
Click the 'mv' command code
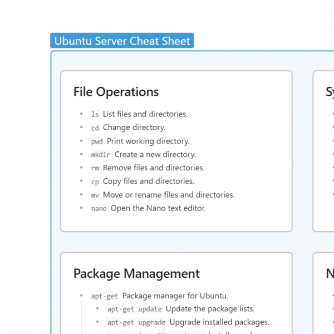point(95,195)
